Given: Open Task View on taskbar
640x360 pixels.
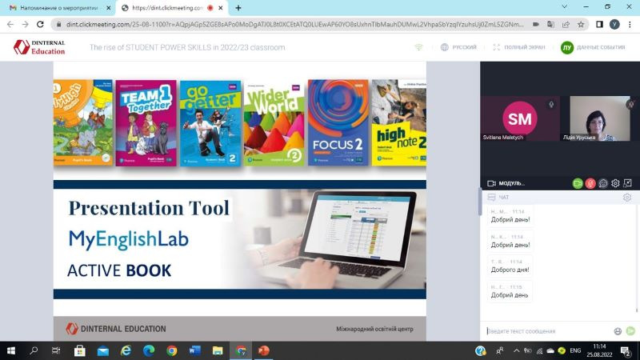Looking at the screenshot, I should 56,350.
